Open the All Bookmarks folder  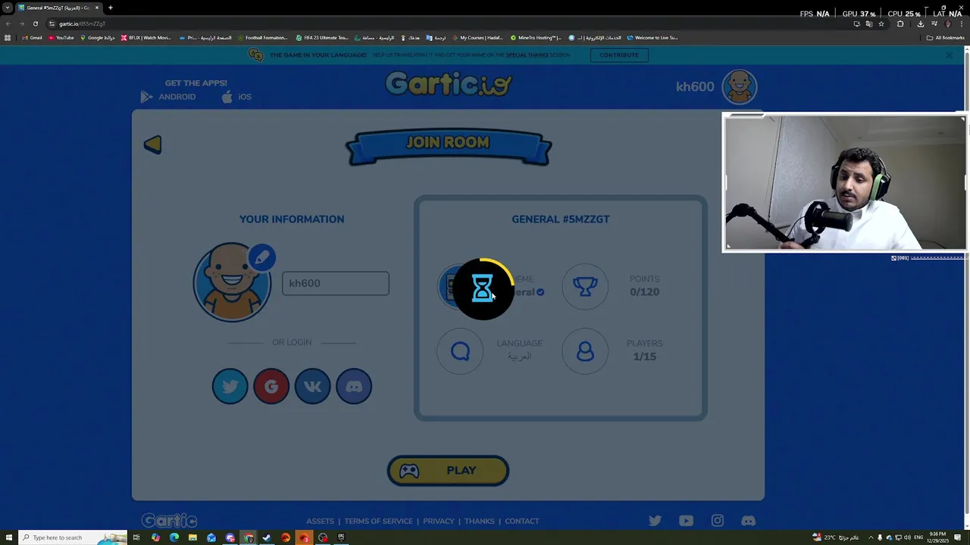(x=945, y=38)
